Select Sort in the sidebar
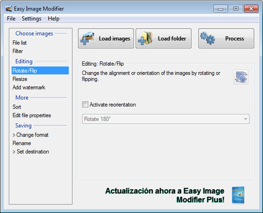 click(17, 107)
